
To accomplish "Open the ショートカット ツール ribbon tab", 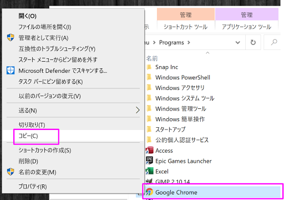I will (186, 27).
